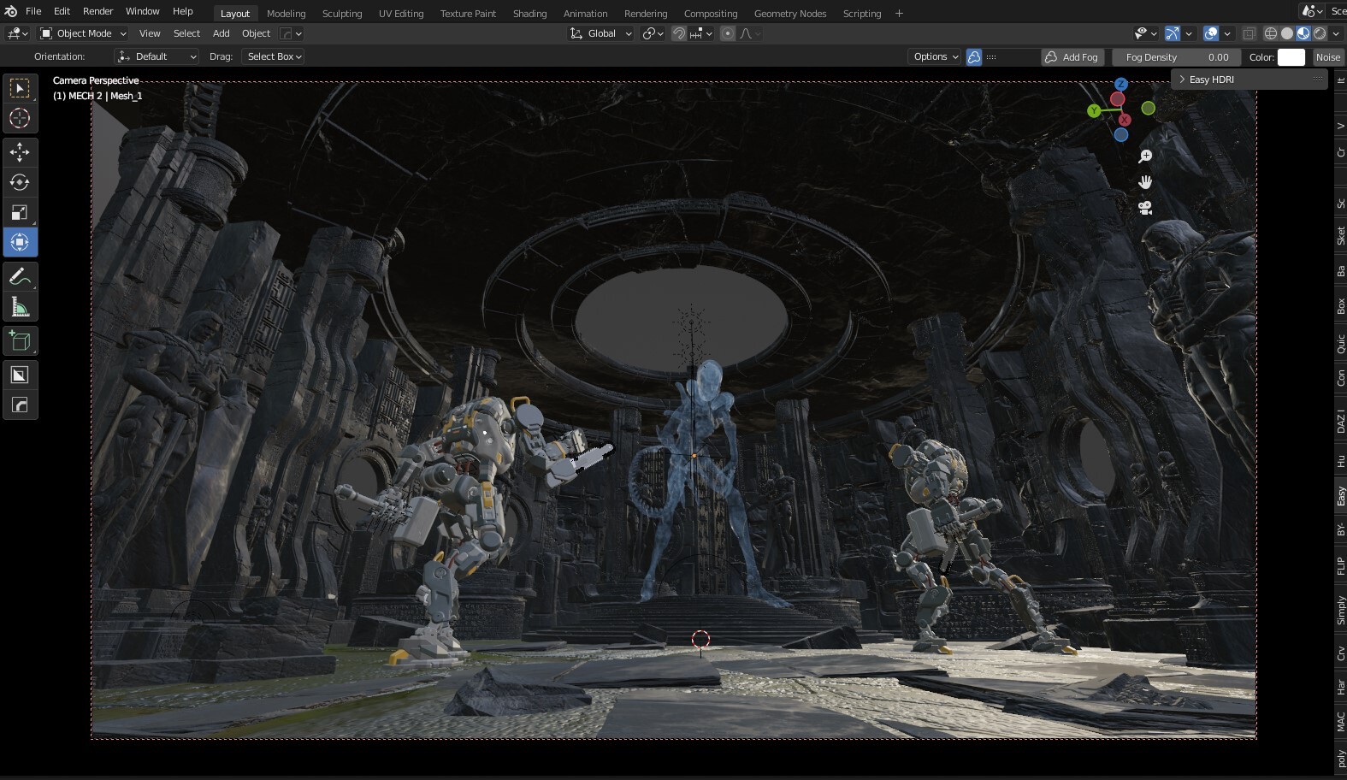Activate the Scale tool

(x=20, y=212)
